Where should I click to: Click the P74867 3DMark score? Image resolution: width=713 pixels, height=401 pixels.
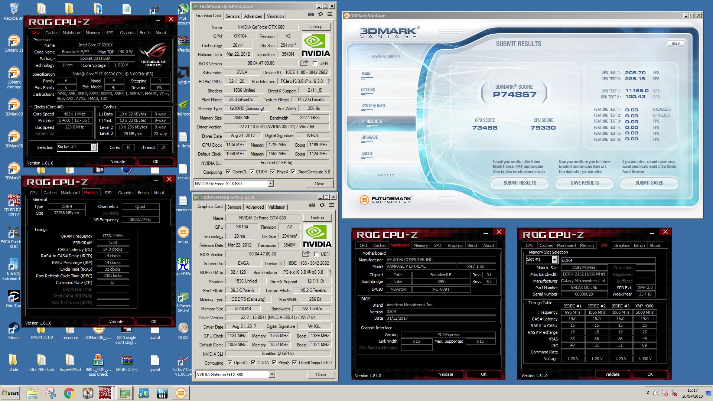(514, 94)
